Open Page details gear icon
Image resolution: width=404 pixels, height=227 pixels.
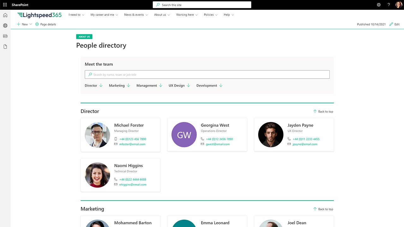point(37,24)
